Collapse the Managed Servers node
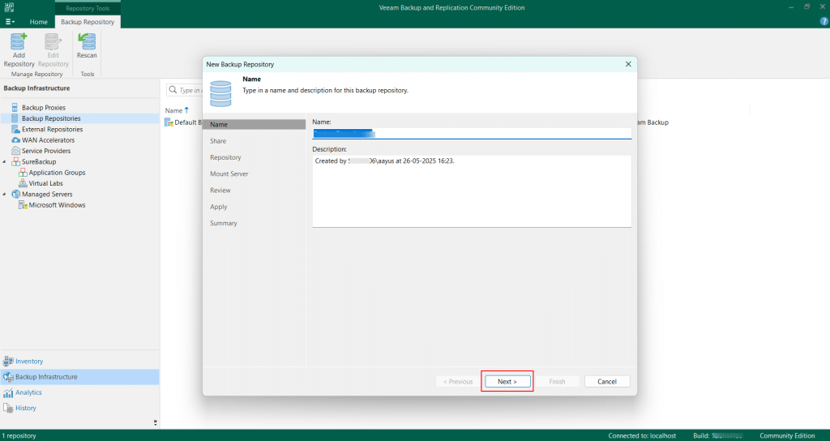 (5, 195)
